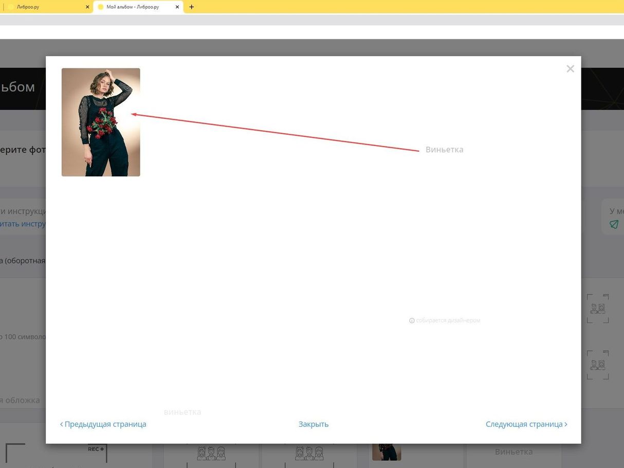Click the green Telegram paper plane icon
624x468 pixels.
(614, 224)
